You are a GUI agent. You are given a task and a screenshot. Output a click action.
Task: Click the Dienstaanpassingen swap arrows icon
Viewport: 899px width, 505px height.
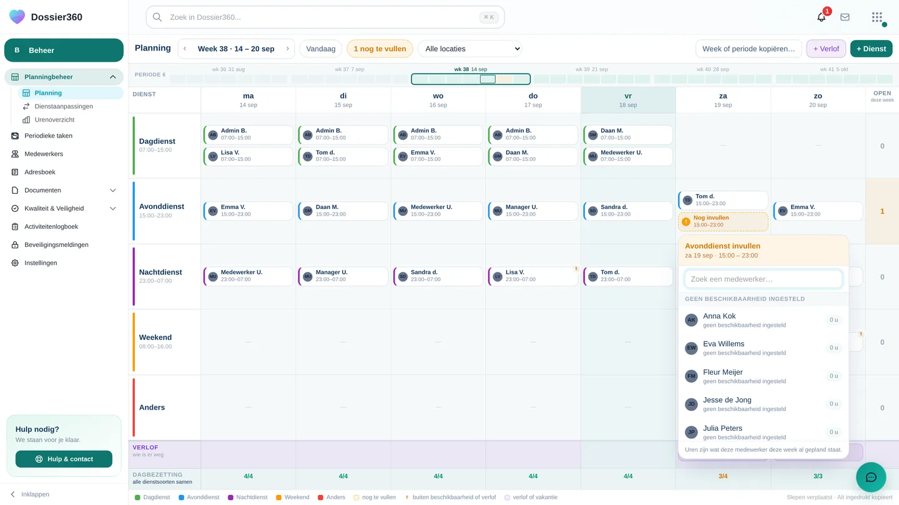pos(26,107)
